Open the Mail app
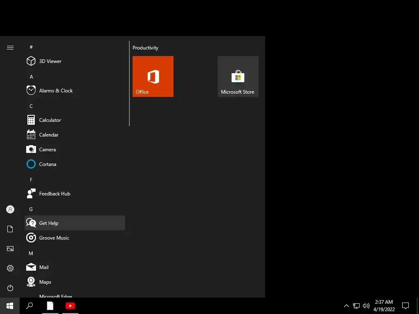 [75, 267]
